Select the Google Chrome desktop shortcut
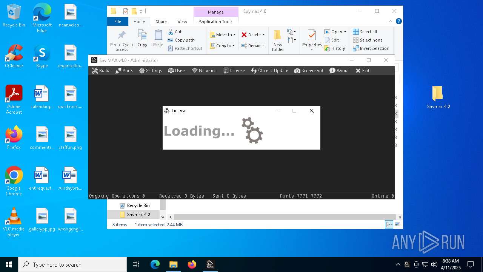Image resolution: width=483 pixels, height=272 pixels. click(x=14, y=181)
